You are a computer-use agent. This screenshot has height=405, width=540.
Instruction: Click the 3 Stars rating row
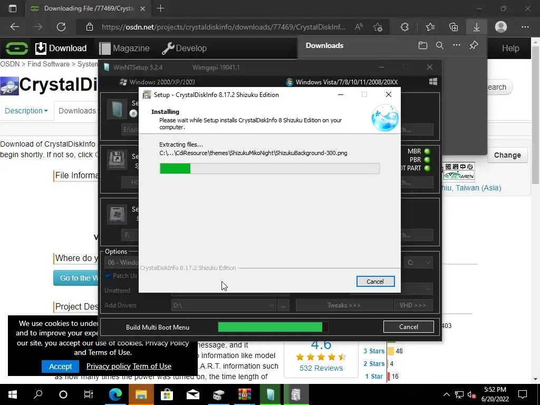[x=383, y=351]
